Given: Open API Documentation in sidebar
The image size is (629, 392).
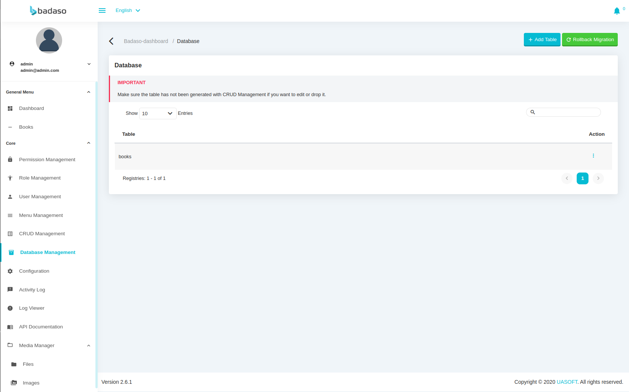Looking at the screenshot, I should coord(41,327).
